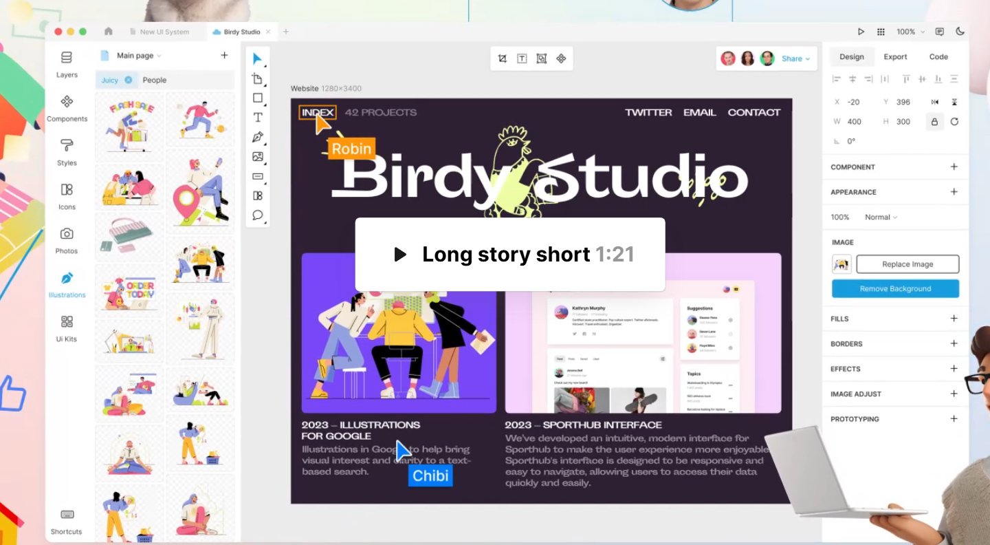Toggle the aspect ratio lock for width and height
Image resolution: width=990 pixels, height=545 pixels.
pos(934,121)
